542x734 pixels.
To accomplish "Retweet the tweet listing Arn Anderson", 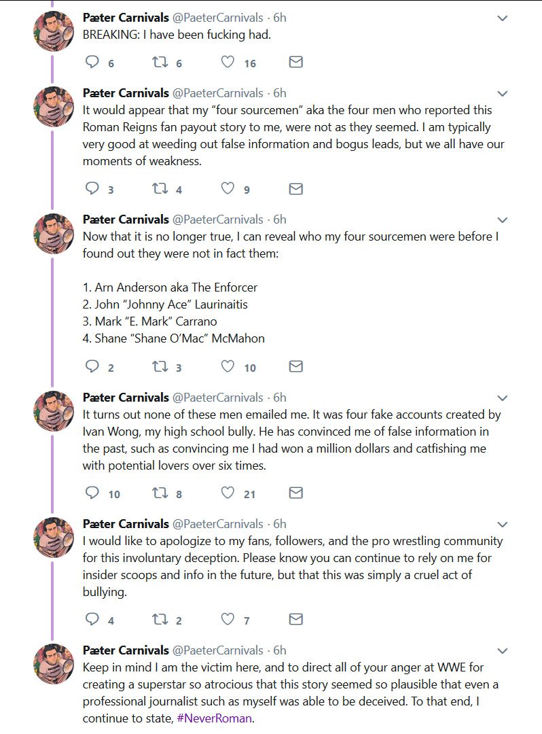I will 159,367.
